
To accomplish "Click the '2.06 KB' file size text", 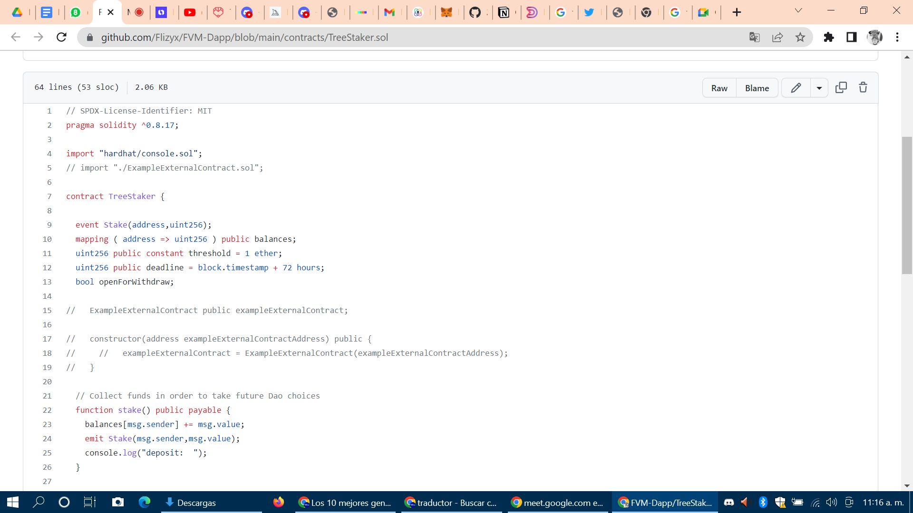I will coord(151,87).
